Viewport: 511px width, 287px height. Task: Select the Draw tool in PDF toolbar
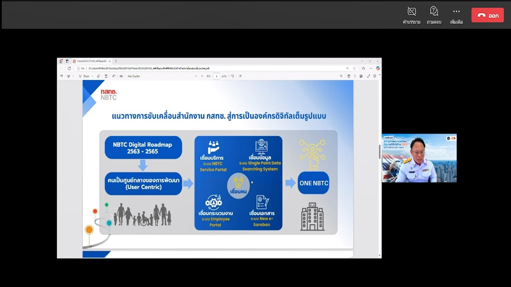tap(84, 76)
